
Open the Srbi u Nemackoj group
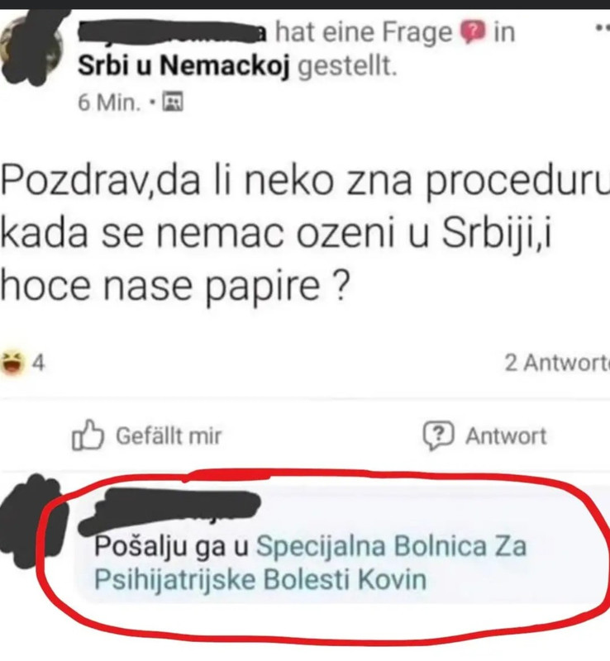click(183, 66)
